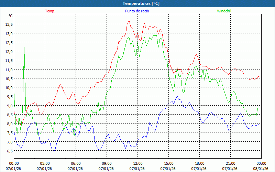Click the 06:00 time axis label

[x=76, y=163]
